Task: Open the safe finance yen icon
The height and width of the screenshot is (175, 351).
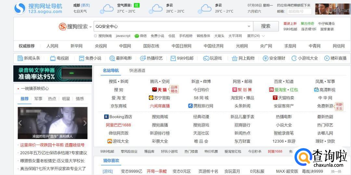Action: [266, 58]
